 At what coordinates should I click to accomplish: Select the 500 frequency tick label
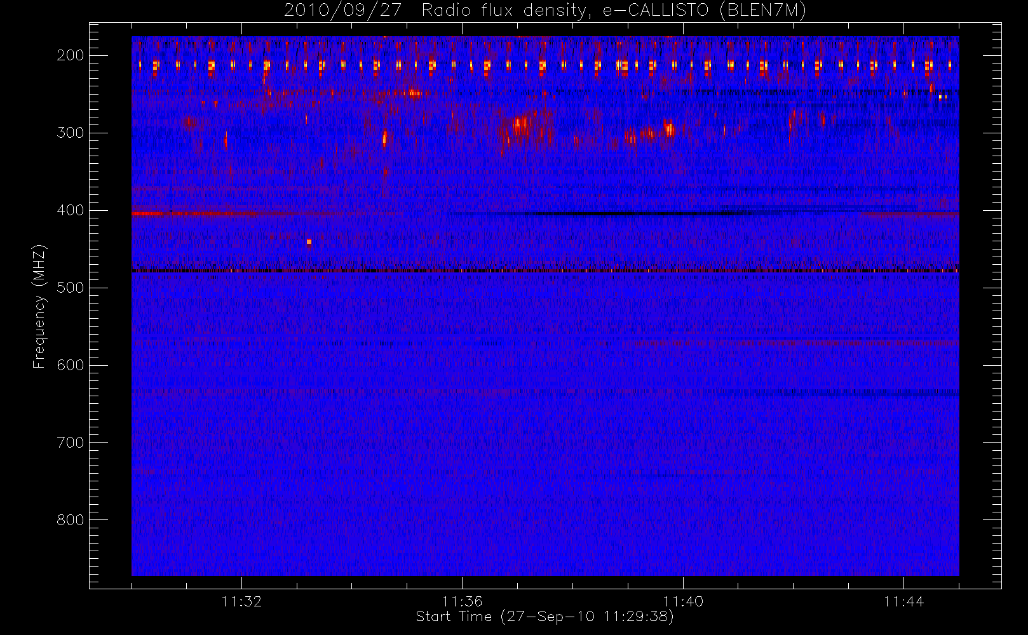71,288
